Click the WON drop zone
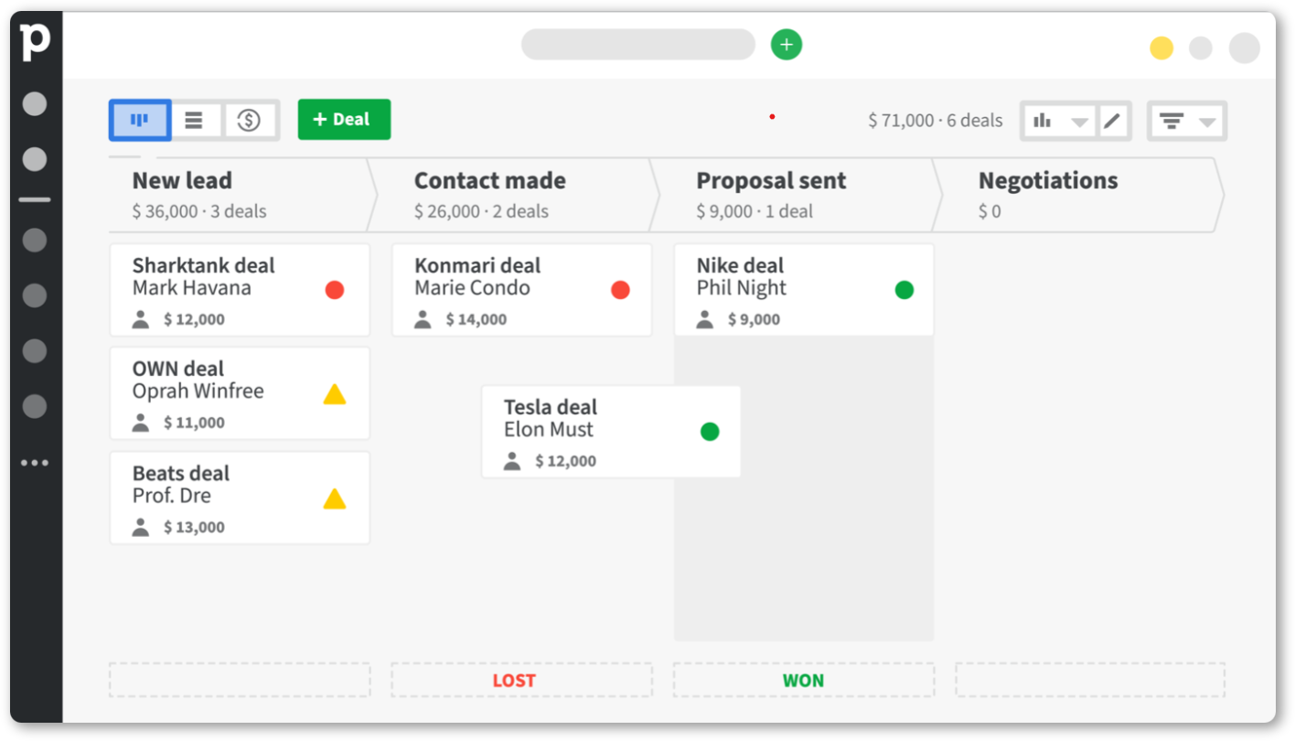 click(804, 681)
